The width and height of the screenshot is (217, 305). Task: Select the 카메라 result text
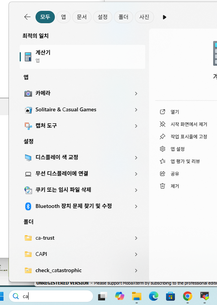[43, 93]
